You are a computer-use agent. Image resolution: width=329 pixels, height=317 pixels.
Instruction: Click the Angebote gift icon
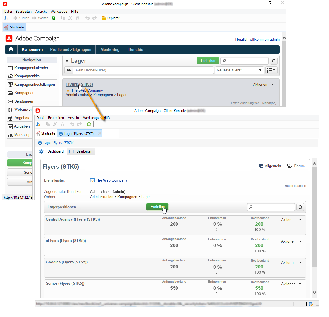[x=10, y=118]
